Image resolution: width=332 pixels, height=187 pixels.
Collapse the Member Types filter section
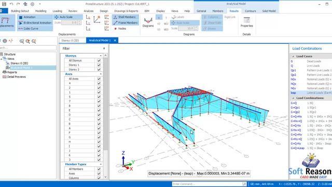[101, 164]
